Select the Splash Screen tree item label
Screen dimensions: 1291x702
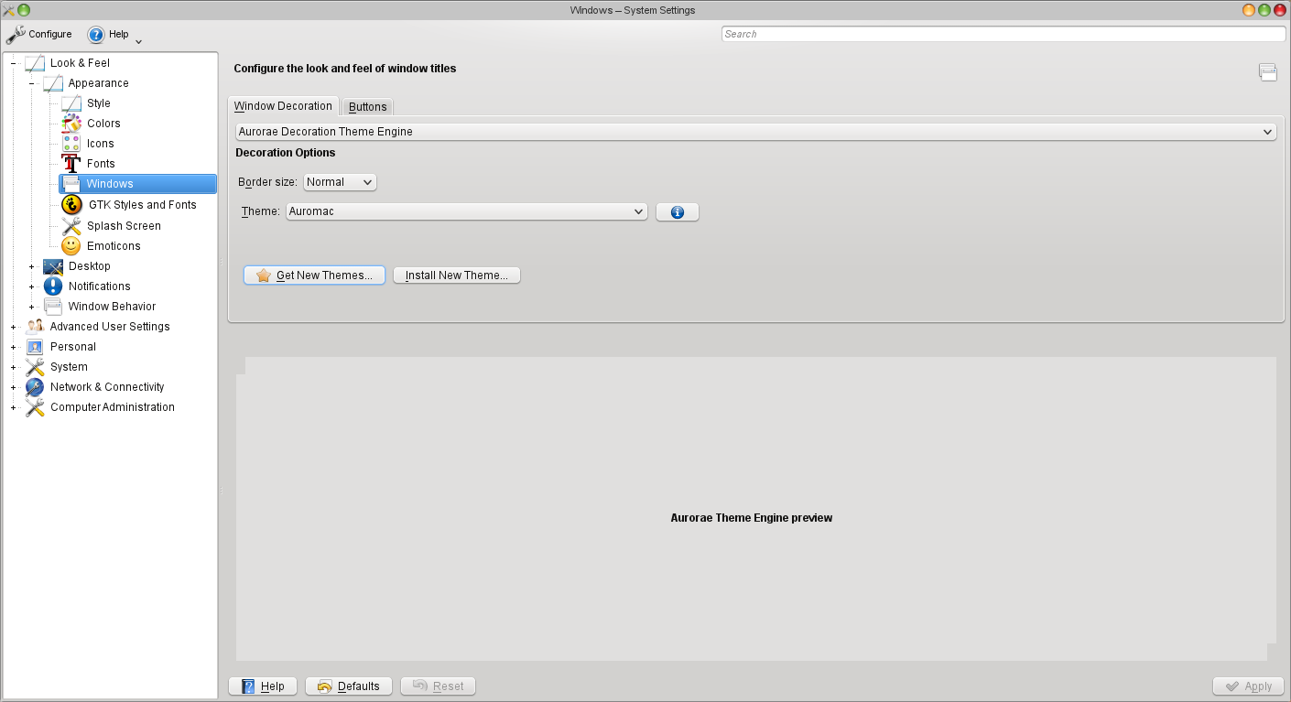click(124, 226)
